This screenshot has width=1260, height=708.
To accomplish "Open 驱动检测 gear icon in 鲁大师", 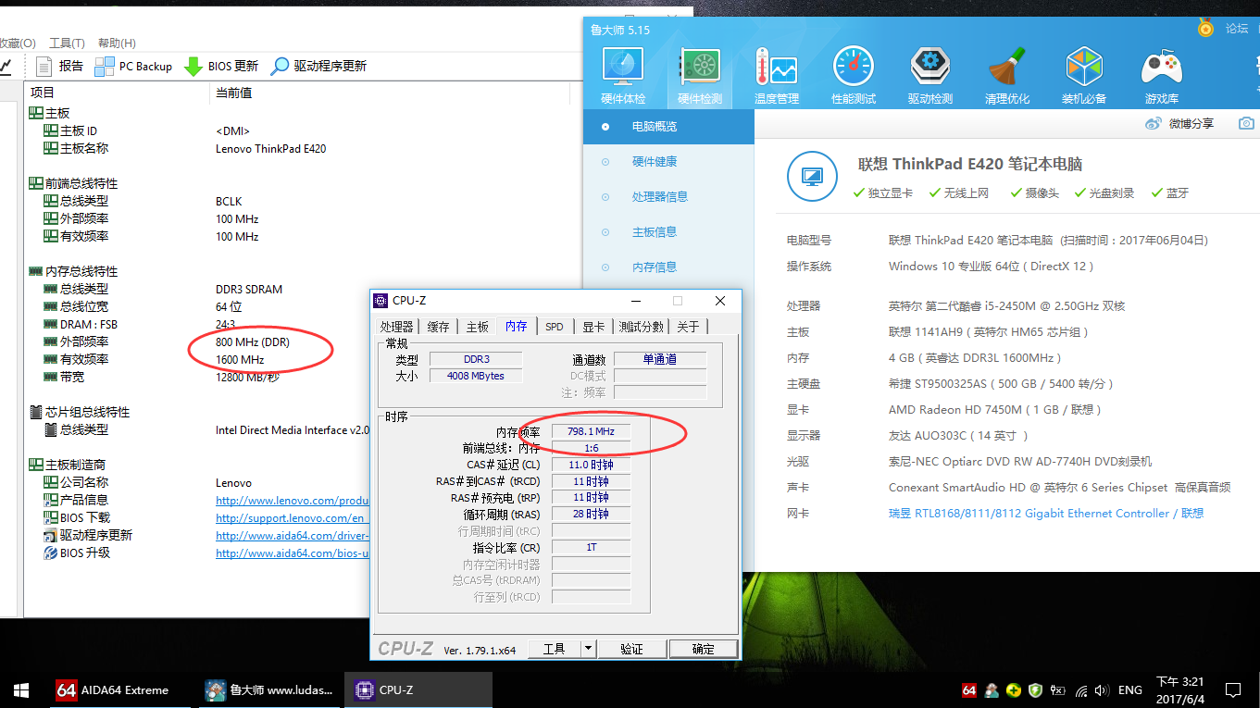I will coord(930,76).
